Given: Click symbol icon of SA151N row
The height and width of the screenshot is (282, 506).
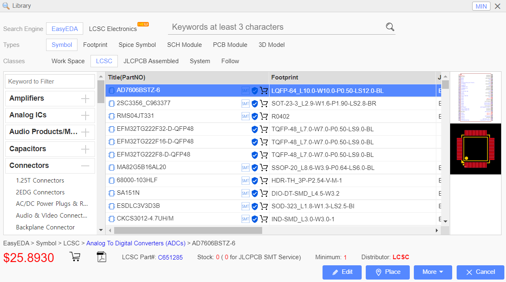Looking at the screenshot, I should tap(112, 193).
